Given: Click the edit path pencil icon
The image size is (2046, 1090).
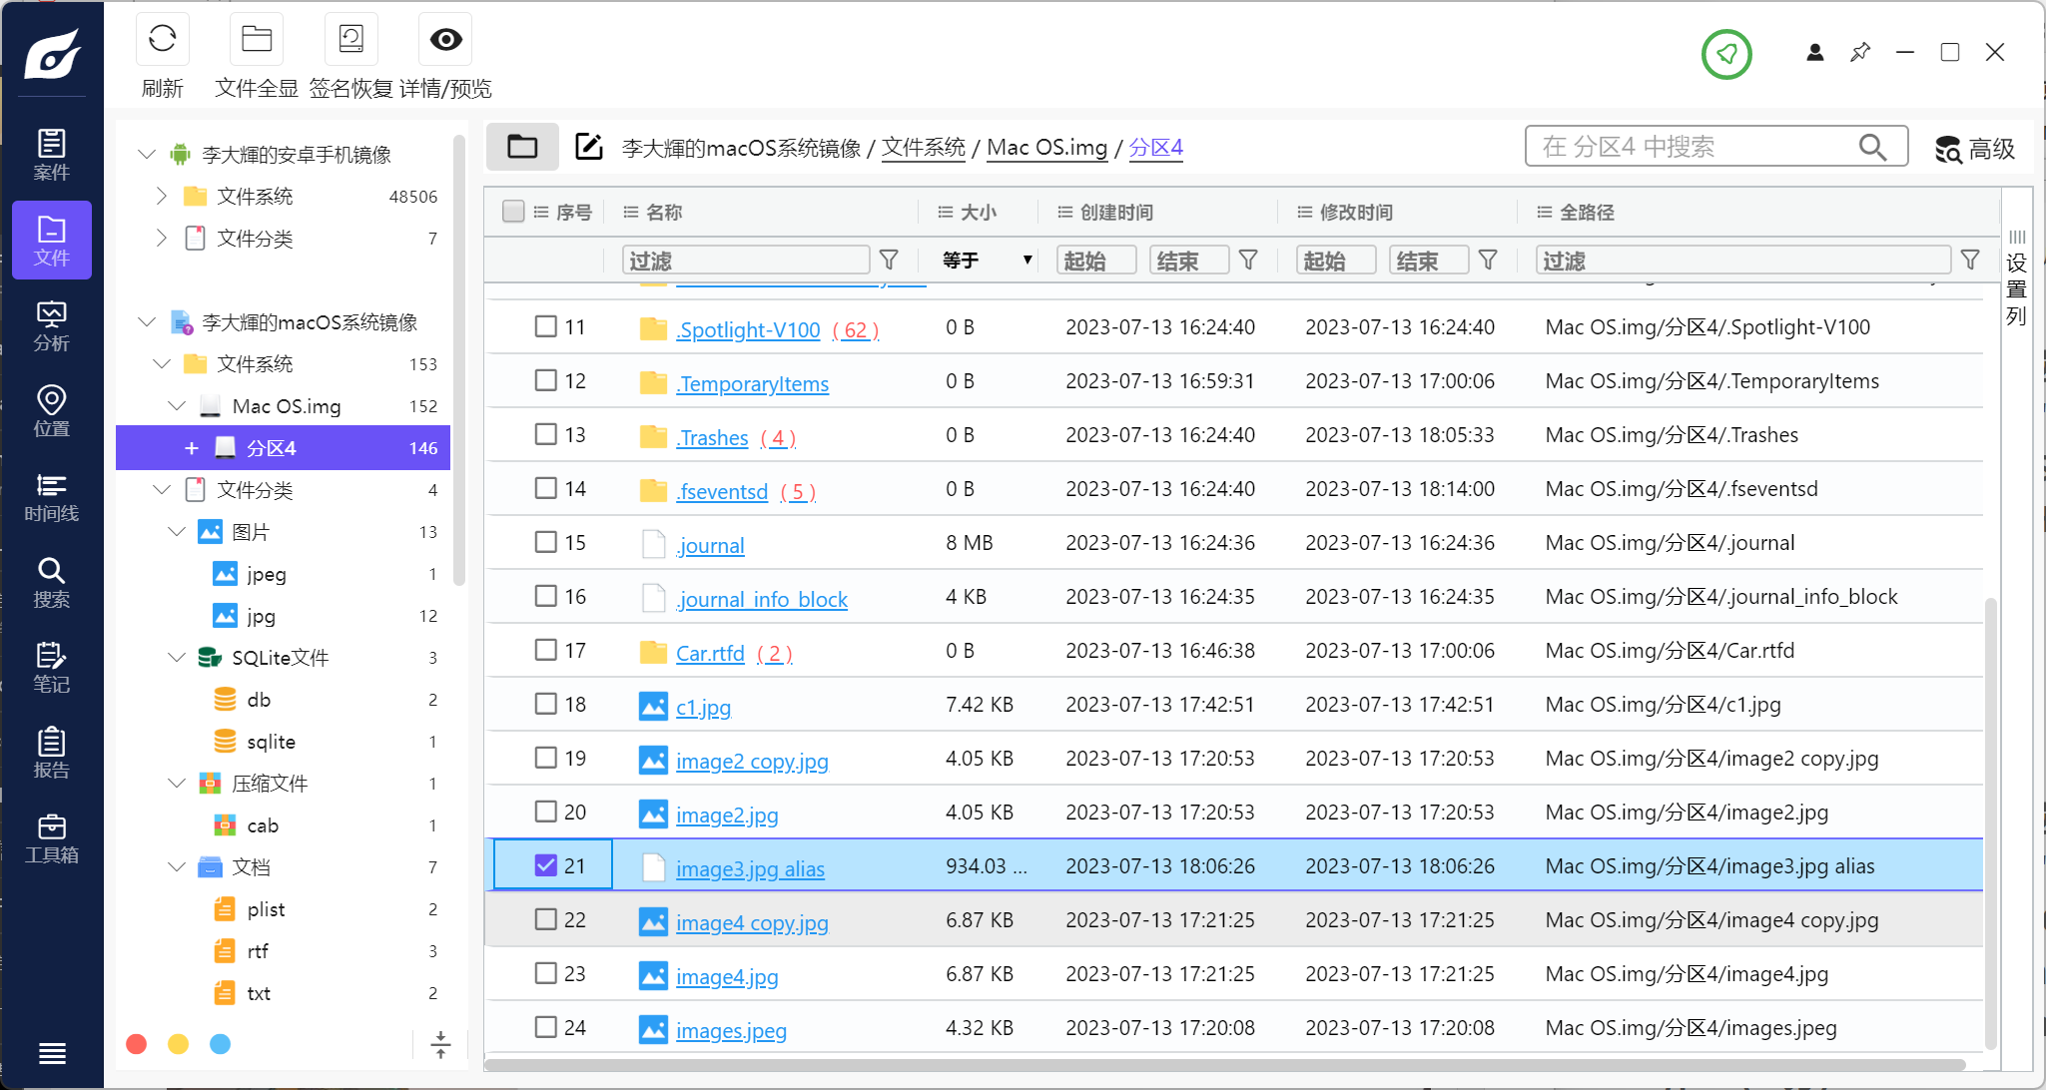Looking at the screenshot, I should point(589,147).
